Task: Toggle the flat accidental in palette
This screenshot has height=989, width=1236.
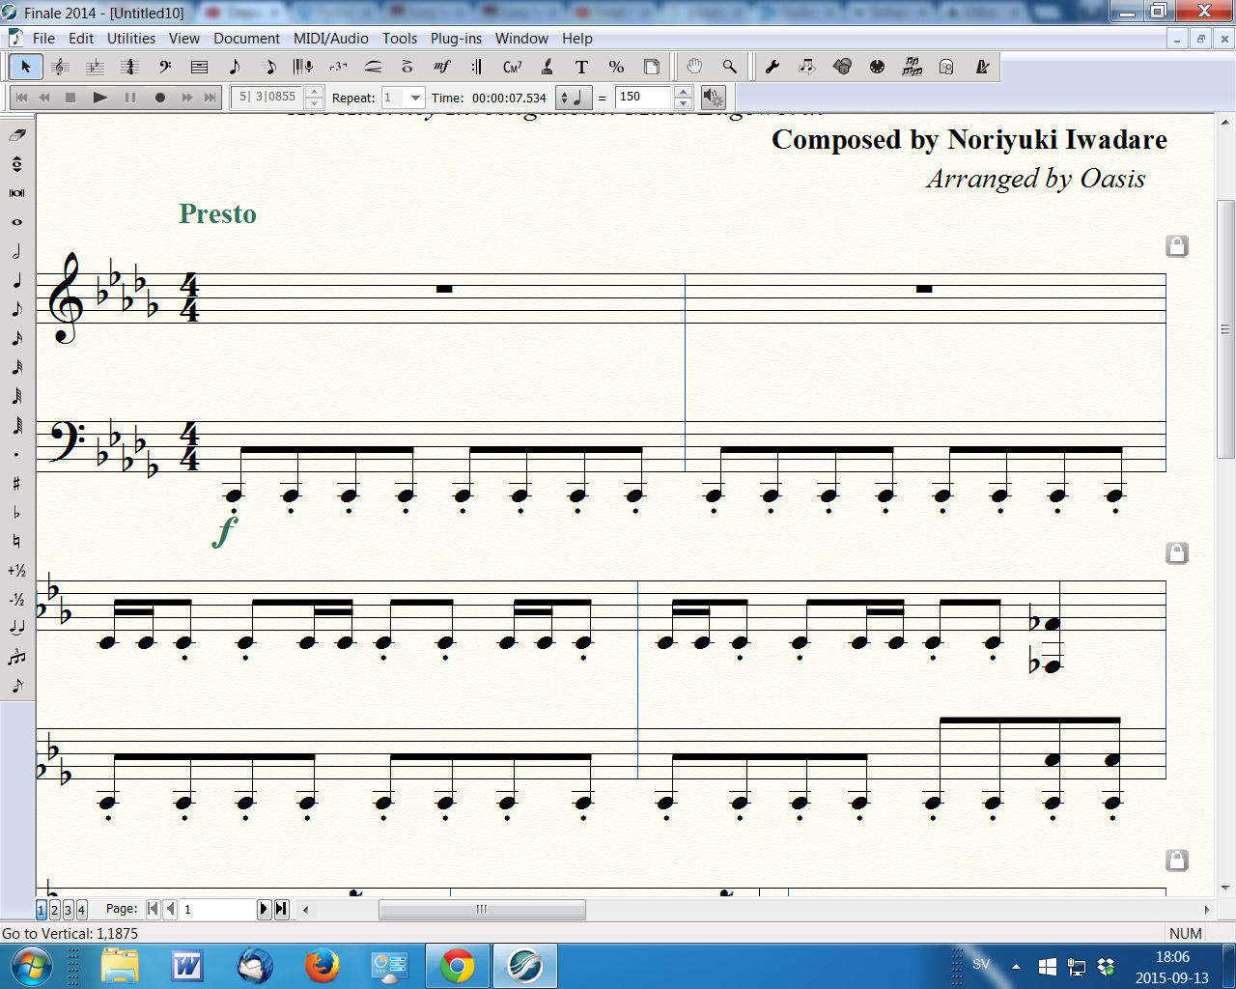Action: point(16,512)
